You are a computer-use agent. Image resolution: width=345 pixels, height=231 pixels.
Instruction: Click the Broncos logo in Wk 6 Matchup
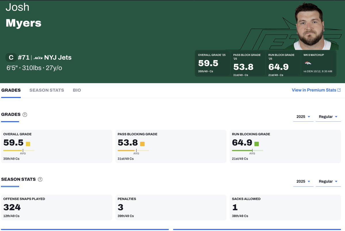[308, 63]
